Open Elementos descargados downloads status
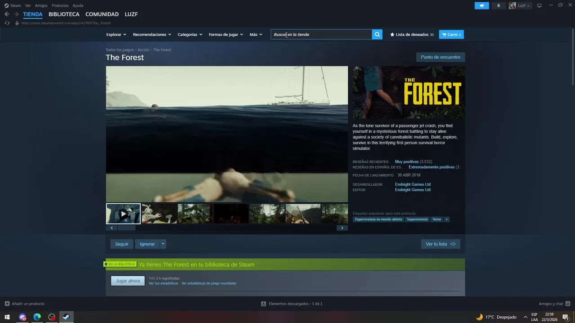The height and width of the screenshot is (323, 575). (292, 304)
